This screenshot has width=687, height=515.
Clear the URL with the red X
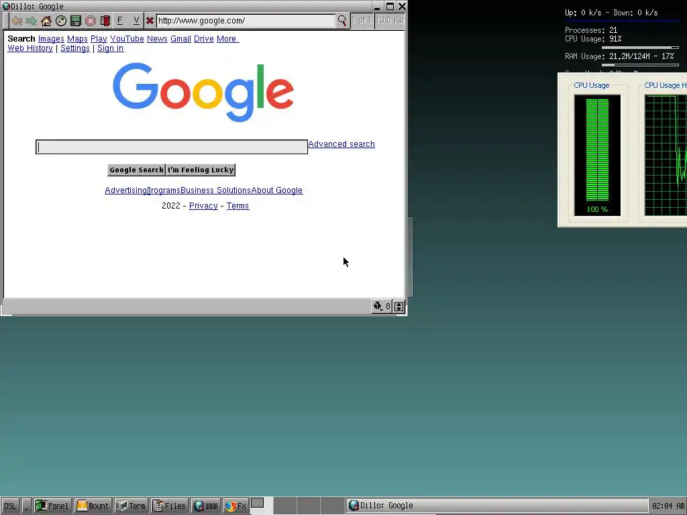point(150,21)
